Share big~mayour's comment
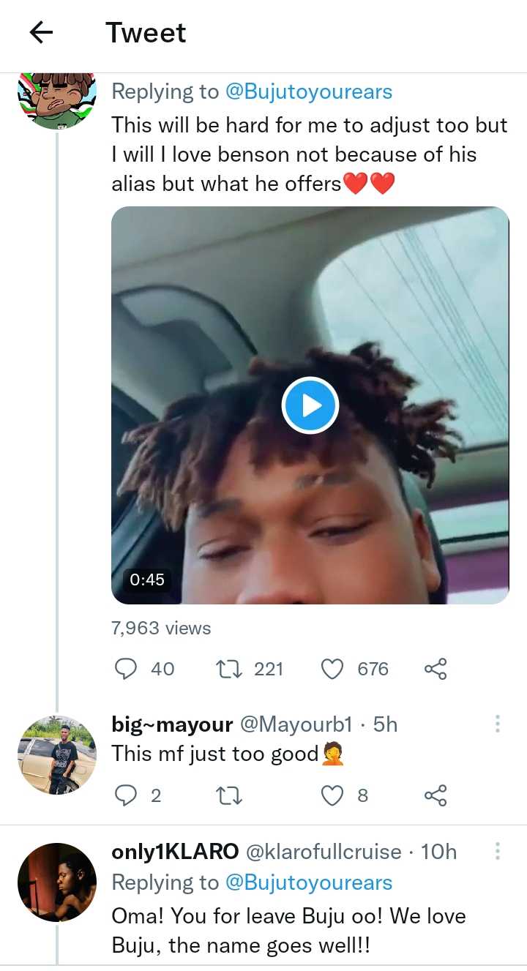The height and width of the screenshot is (971, 527). [436, 795]
